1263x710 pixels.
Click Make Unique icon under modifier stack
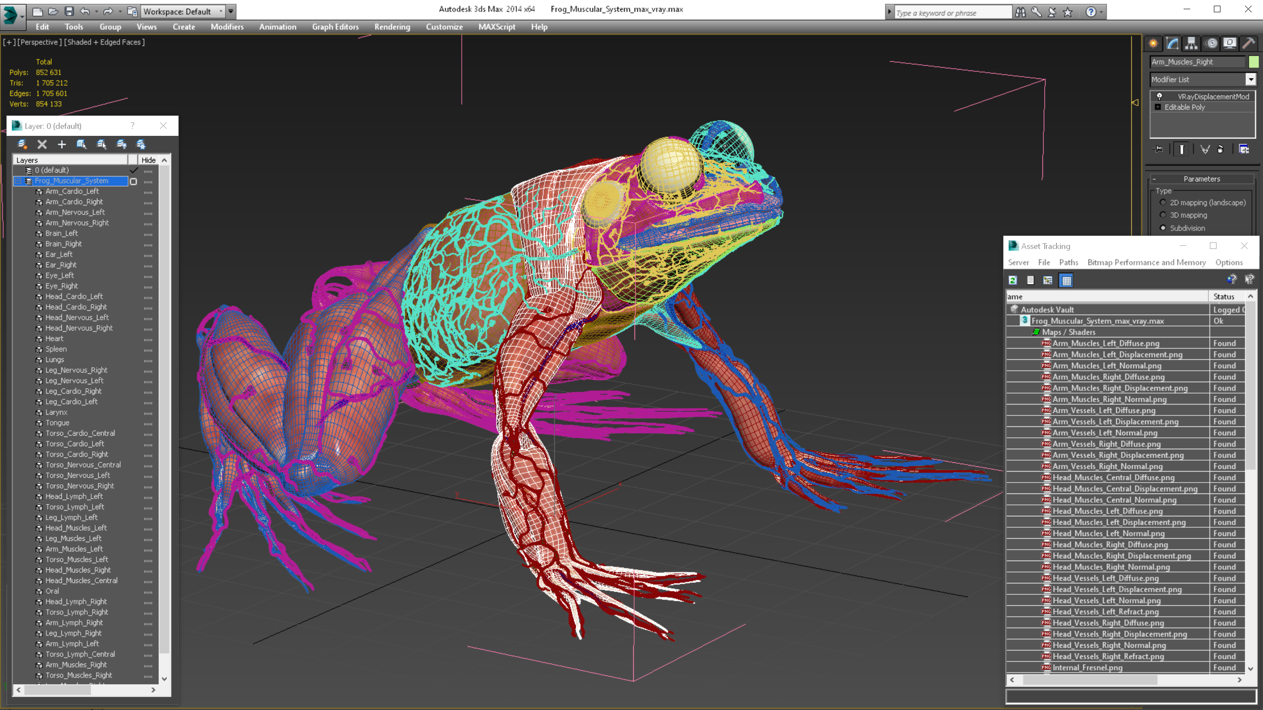click(1205, 149)
